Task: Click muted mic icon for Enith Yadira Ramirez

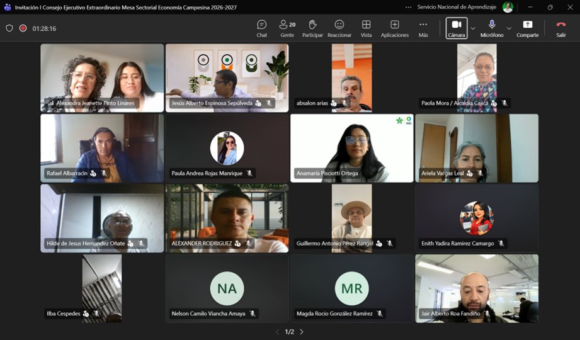Action: click(x=501, y=244)
